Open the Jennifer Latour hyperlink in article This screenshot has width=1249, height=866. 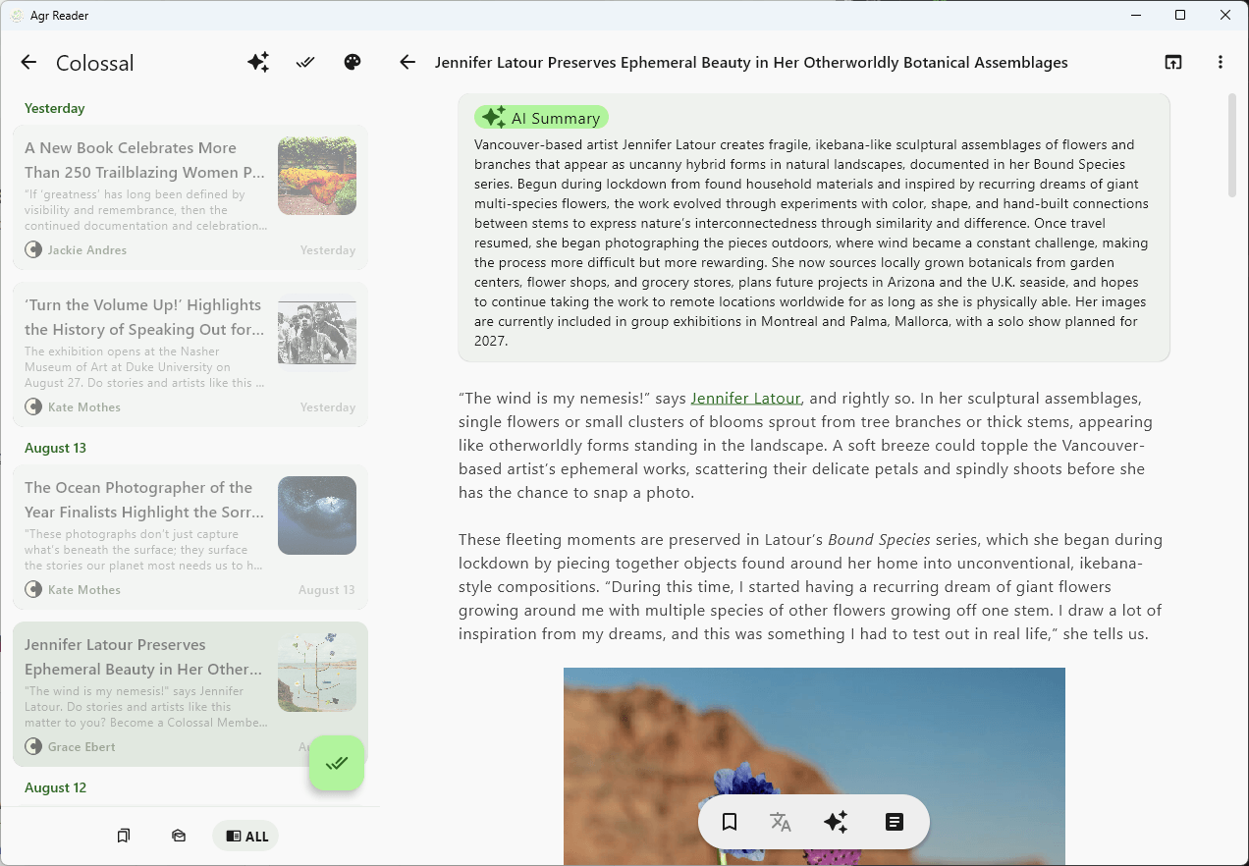point(745,399)
